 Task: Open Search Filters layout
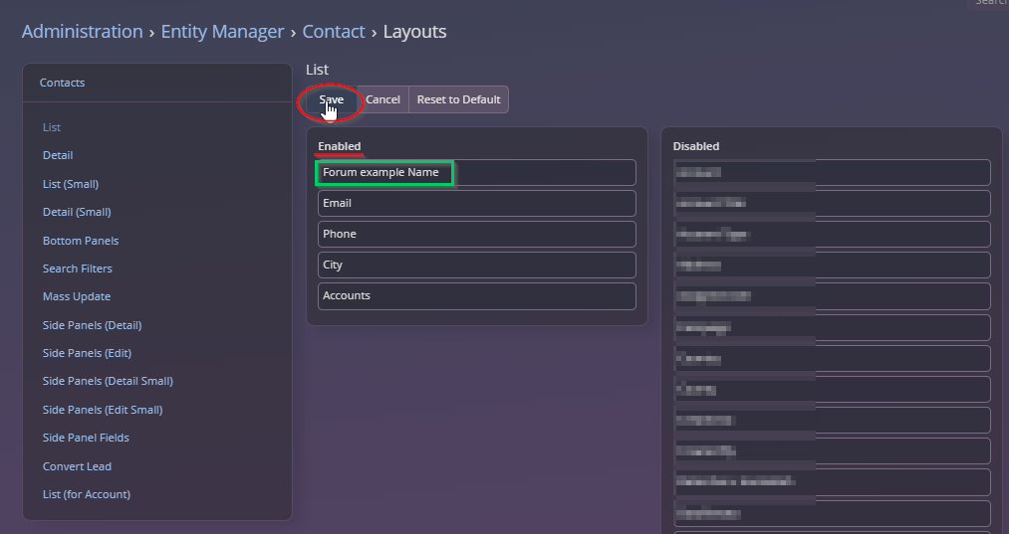(78, 268)
